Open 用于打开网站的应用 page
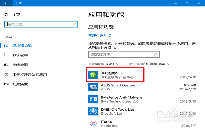This screenshot has height=128, width=205. 30,74
